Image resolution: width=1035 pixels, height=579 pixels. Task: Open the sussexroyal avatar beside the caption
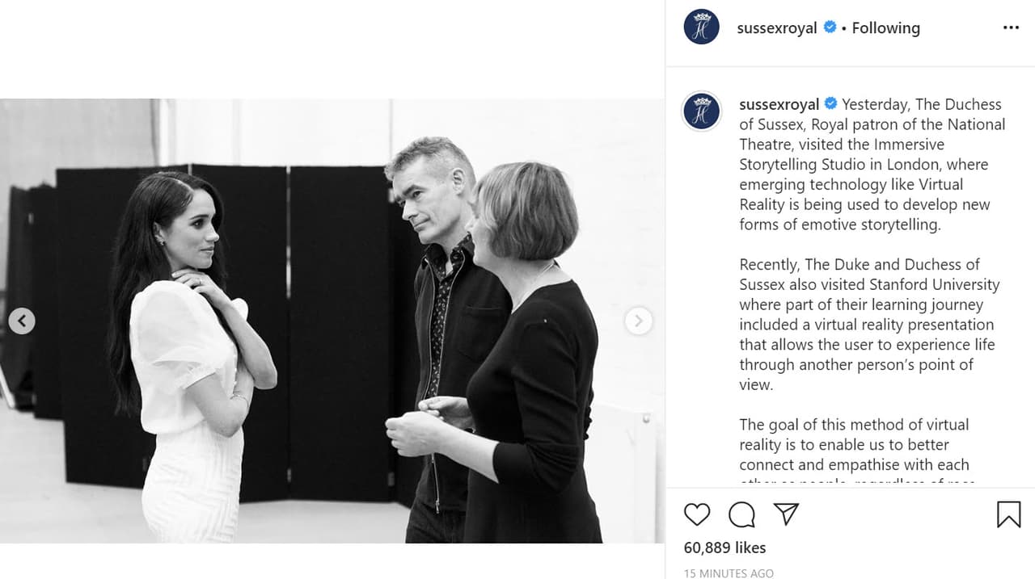701,111
